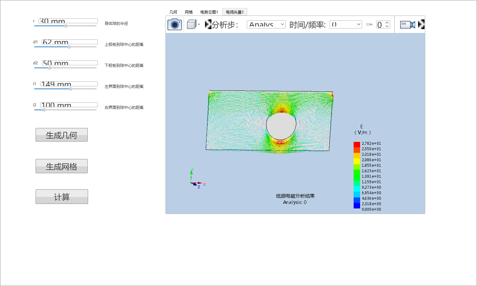Image resolution: width=477 pixels, height=286 pixels.
Task: Click the gray conductor sphere in the plot
Action: [x=281, y=126]
